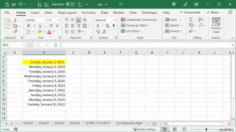Click the Share button

tap(213, 12)
